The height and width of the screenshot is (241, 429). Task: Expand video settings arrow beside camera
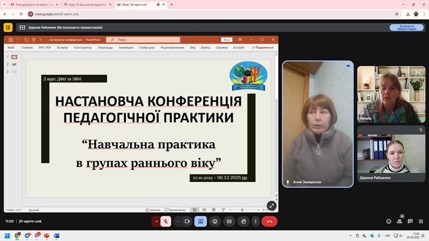[178, 221]
